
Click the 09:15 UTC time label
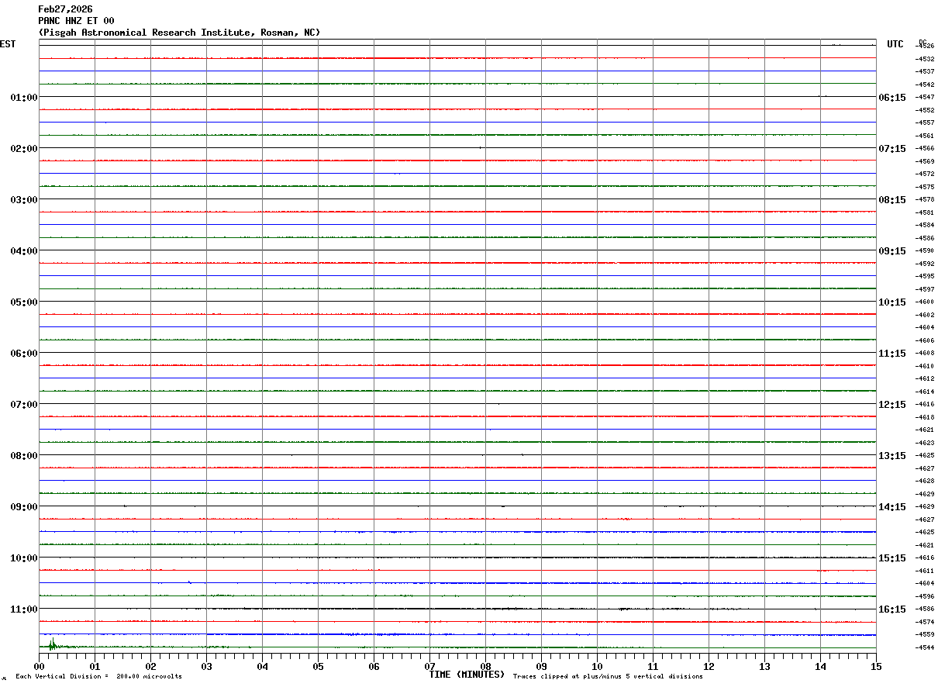[x=891, y=251]
